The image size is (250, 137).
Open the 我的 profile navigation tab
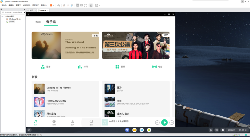click(x=72, y=123)
